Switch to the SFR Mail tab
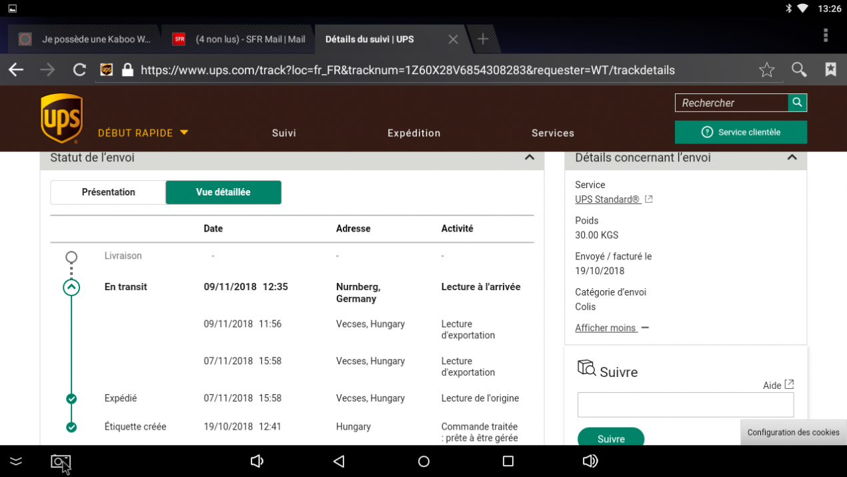 coord(237,39)
